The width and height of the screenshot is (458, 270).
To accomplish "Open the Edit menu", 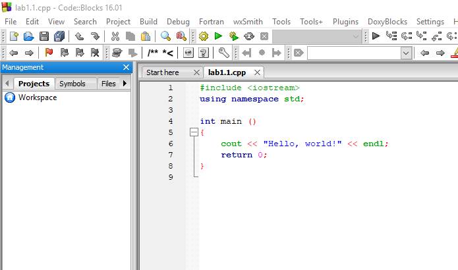I will 32,22.
